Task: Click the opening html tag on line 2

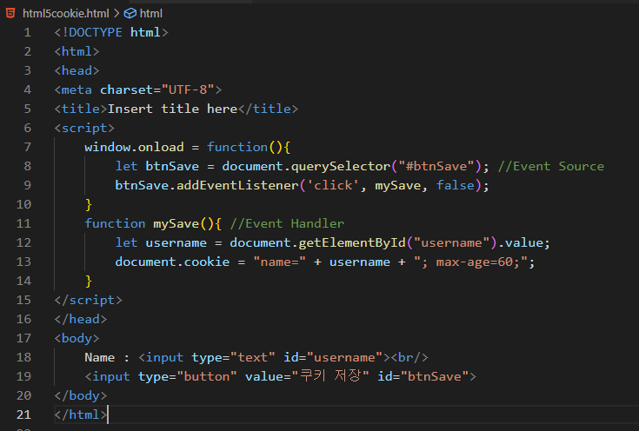Action: click(x=77, y=51)
